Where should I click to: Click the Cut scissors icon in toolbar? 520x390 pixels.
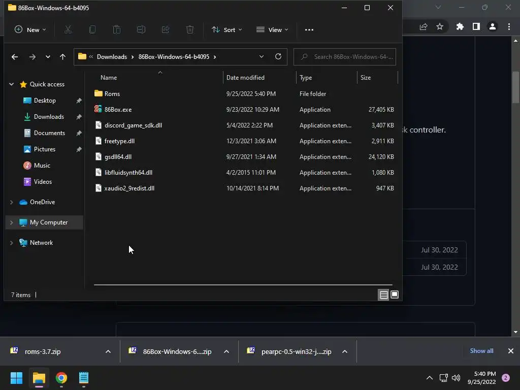(68, 29)
